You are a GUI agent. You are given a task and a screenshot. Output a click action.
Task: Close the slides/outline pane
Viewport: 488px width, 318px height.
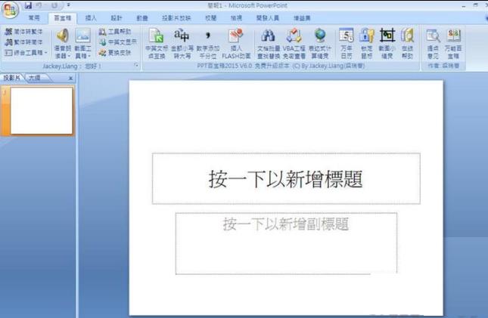(70, 78)
